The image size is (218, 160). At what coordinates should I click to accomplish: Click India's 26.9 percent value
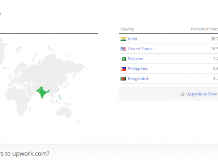[x=214, y=39]
